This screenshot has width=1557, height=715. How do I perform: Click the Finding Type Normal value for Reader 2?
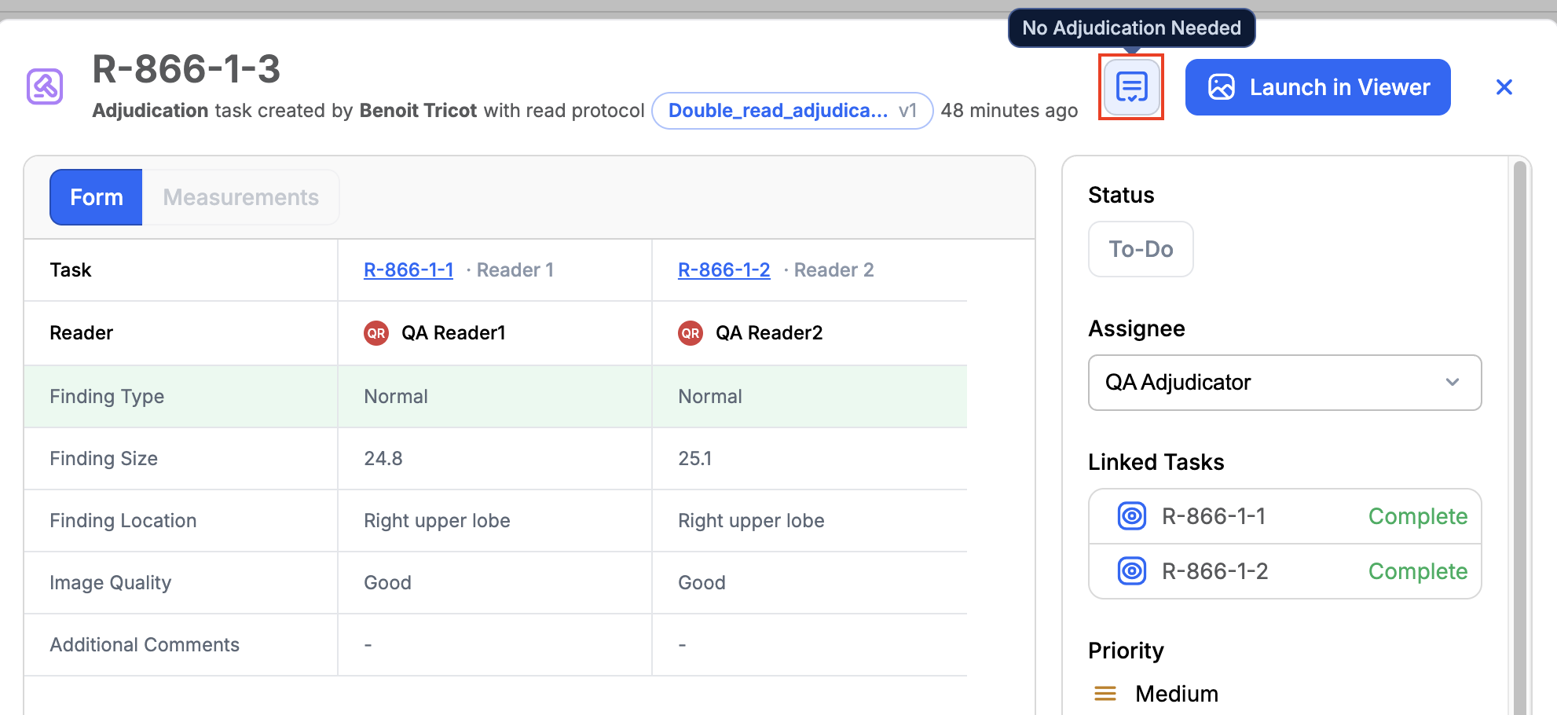[709, 397]
